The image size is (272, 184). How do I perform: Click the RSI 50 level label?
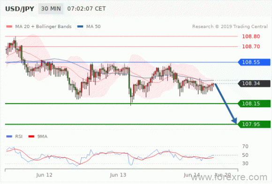pyautogui.click(x=245, y=155)
